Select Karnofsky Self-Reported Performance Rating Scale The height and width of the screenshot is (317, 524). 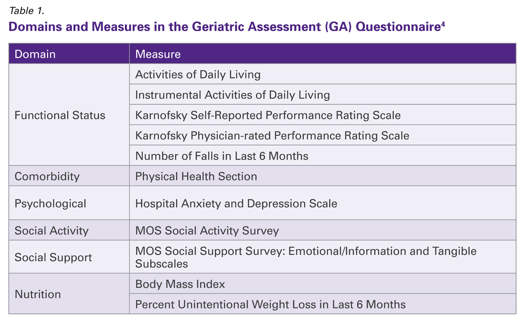268,116
